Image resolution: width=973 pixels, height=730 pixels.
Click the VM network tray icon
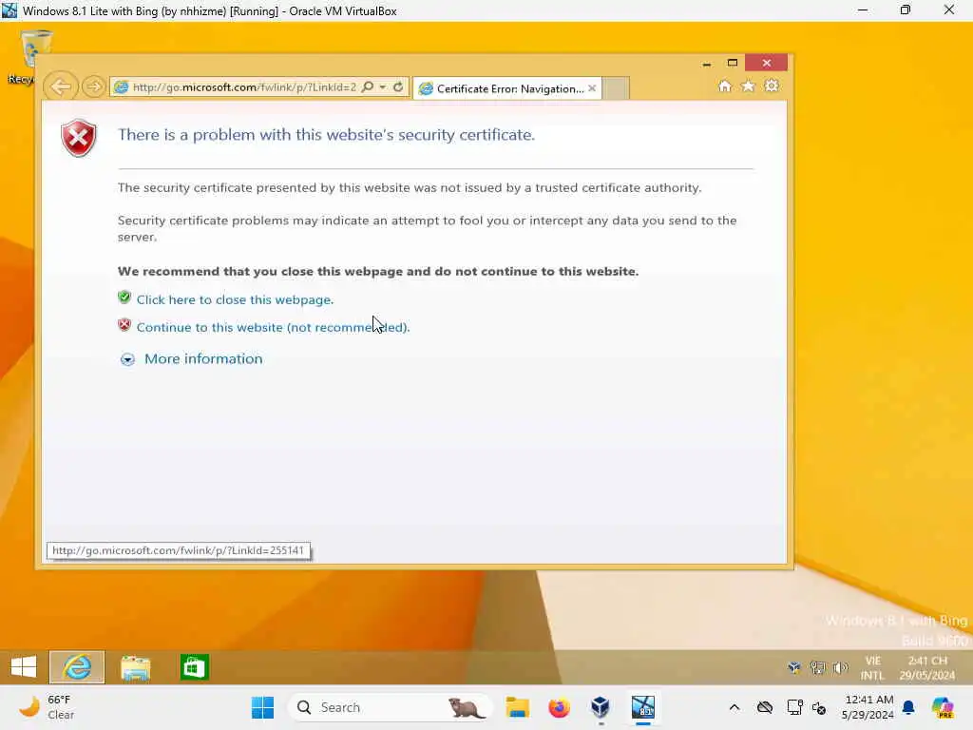pos(817,668)
